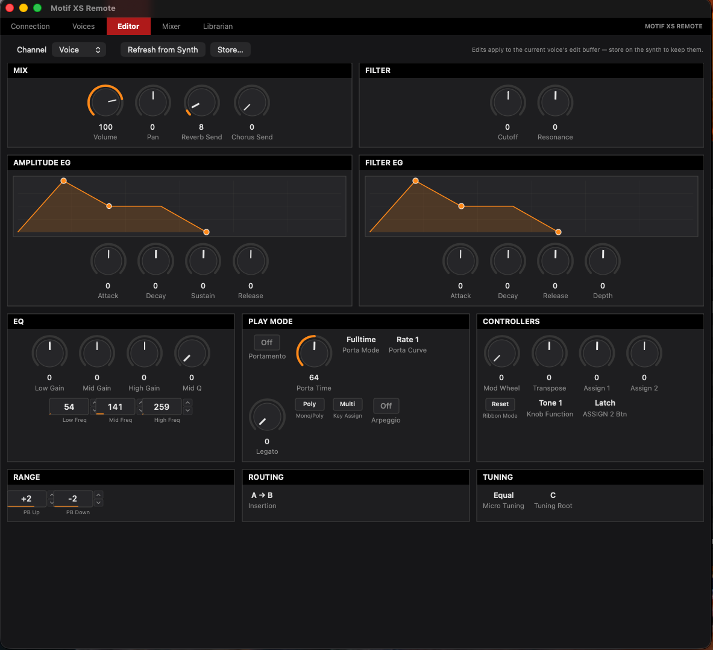The height and width of the screenshot is (650, 713).
Task: Switch to the Connection tab
Action: coord(31,27)
